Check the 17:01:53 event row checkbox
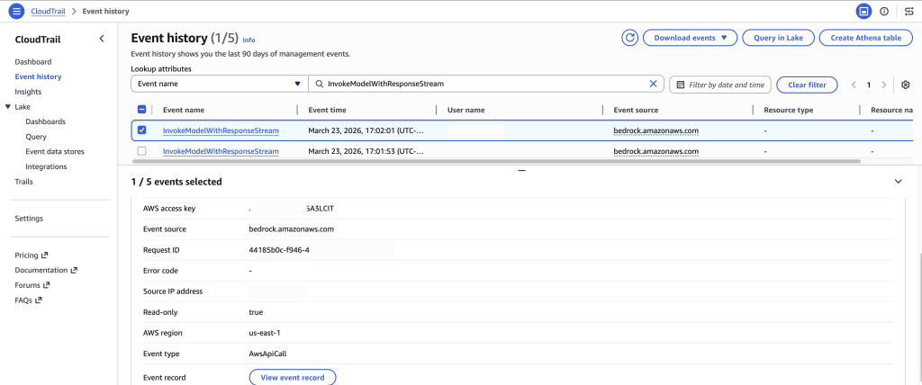Screen dimensions: 922x385 coord(141,151)
